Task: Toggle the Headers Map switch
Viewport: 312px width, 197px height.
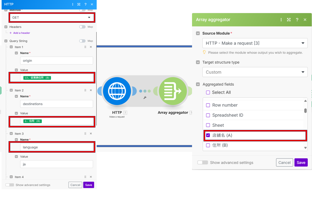Action: 82,27
